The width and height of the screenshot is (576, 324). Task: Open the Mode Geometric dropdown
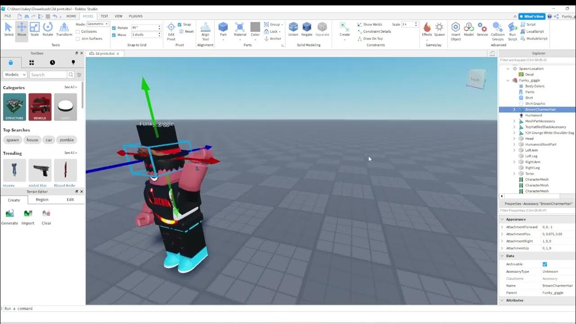(x=98, y=24)
